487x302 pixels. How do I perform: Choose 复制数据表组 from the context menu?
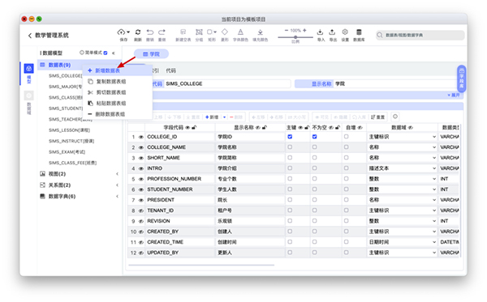[118, 82]
